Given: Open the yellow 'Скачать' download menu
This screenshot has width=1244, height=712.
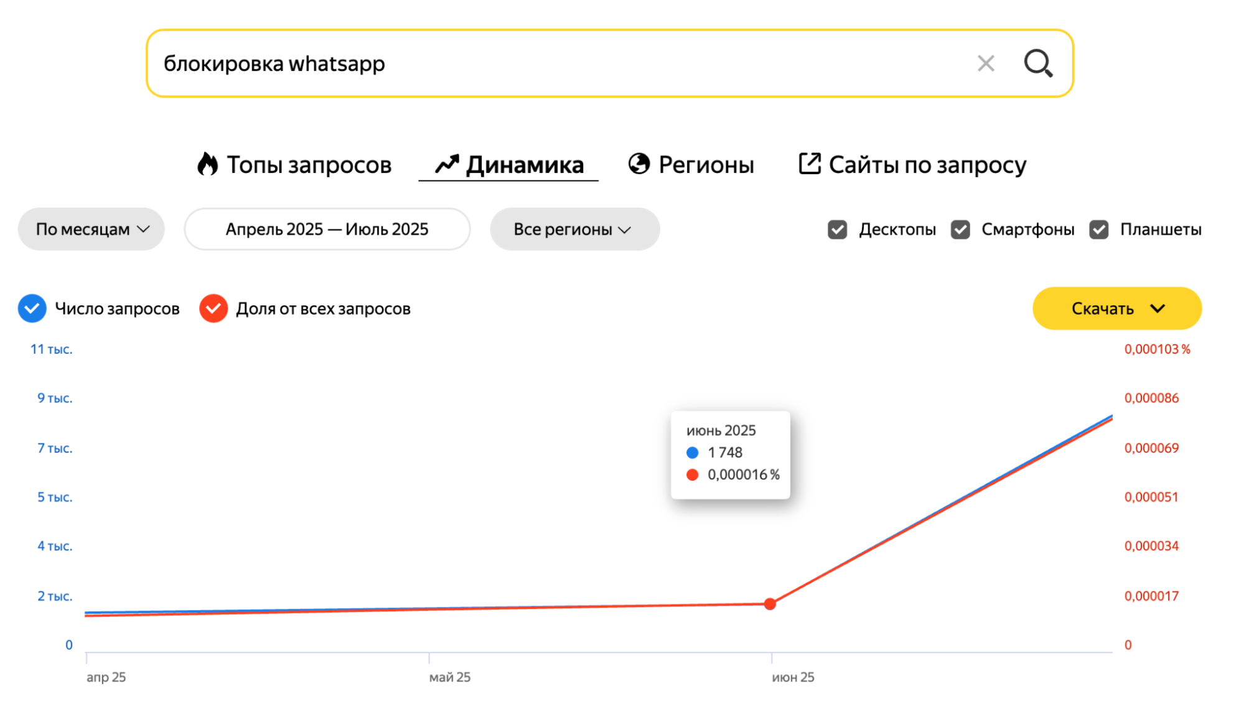Looking at the screenshot, I should tap(1117, 308).
